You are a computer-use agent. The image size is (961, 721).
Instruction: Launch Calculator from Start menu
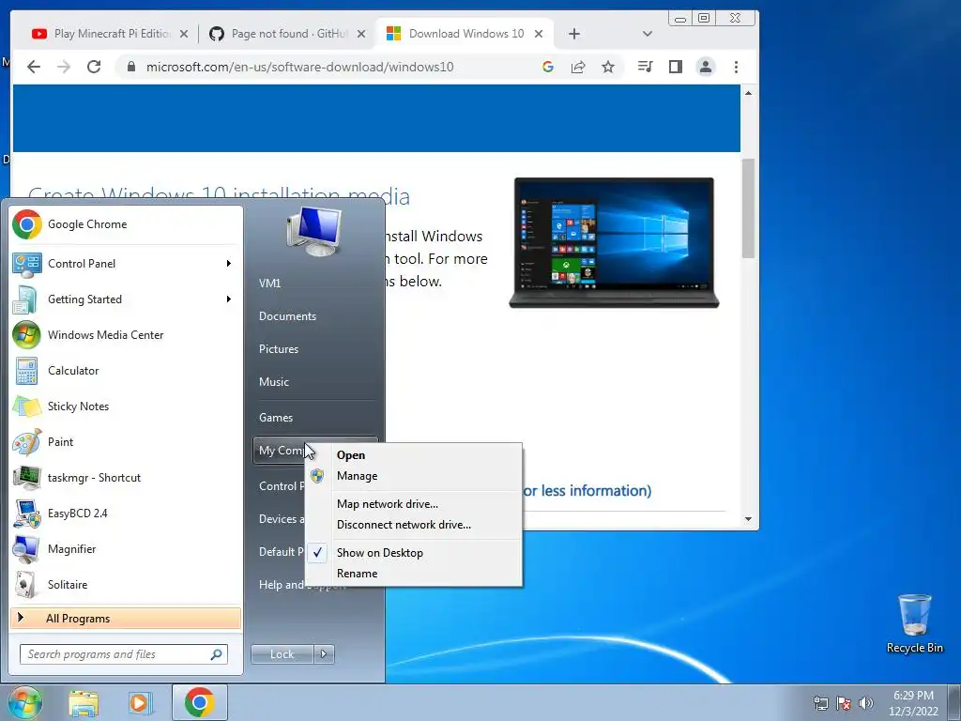(x=126, y=370)
